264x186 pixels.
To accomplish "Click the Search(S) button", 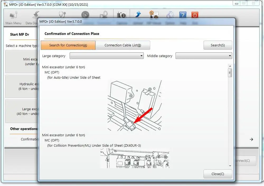I will click(218, 45).
